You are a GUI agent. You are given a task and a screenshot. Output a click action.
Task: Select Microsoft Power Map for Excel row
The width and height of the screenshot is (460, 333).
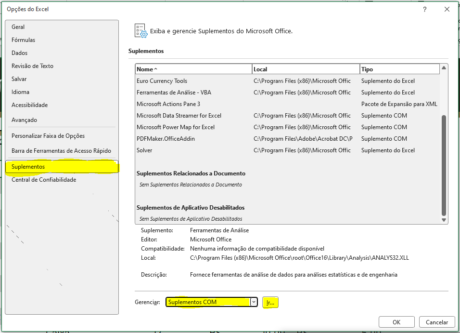tap(287, 127)
